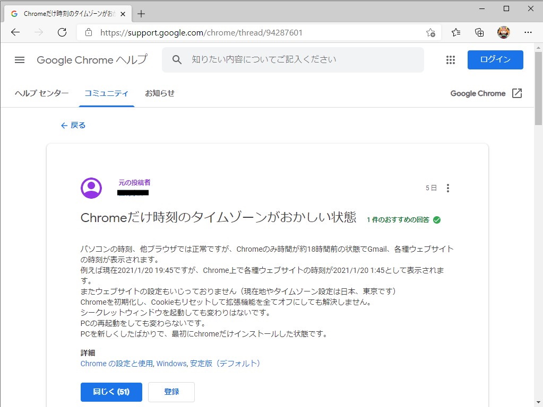Click the page vertical scrollbar thumb

[x=538, y=88]
